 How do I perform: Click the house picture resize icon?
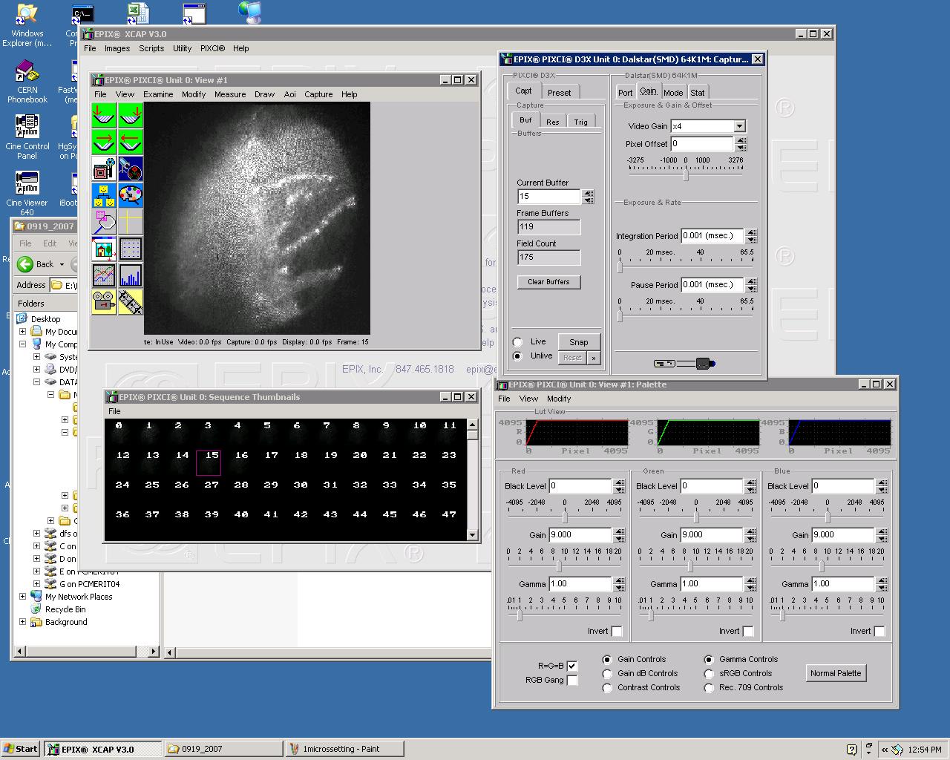pos(104,249)
